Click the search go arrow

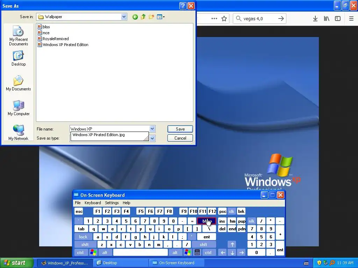pyautogui.click(x=281, y=19)
